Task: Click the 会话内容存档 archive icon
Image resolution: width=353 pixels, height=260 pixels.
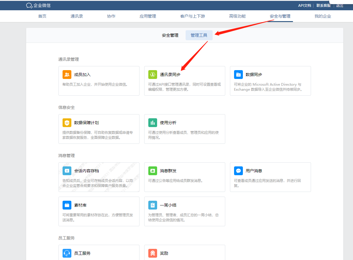Action: click(67, 171)
